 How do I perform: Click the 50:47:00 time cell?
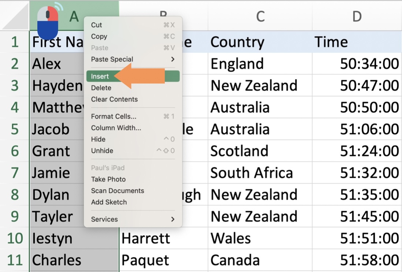(x=357, y=85)
